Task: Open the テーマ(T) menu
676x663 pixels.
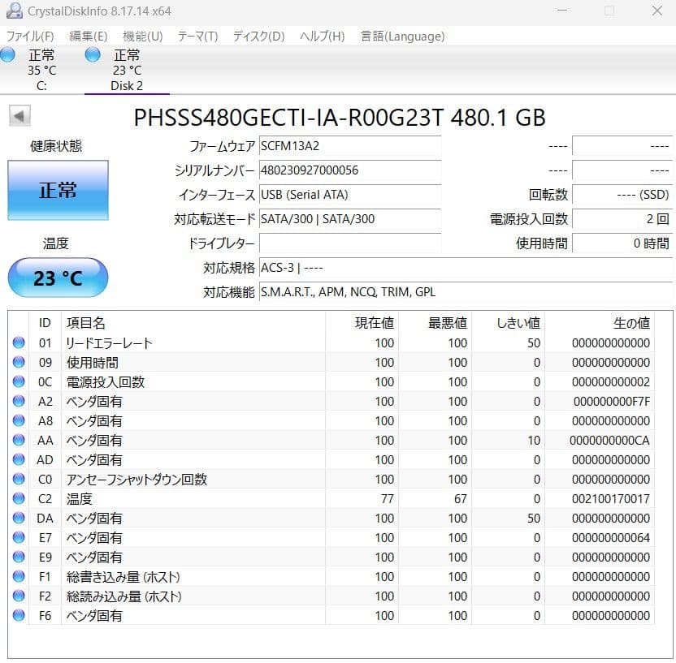Action: 198,37
